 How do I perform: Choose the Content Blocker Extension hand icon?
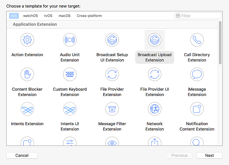click(x=27, y=74)
